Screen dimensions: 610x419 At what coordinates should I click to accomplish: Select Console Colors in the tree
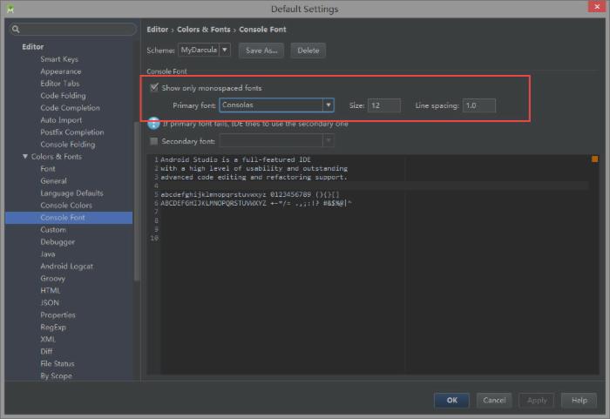65,206
